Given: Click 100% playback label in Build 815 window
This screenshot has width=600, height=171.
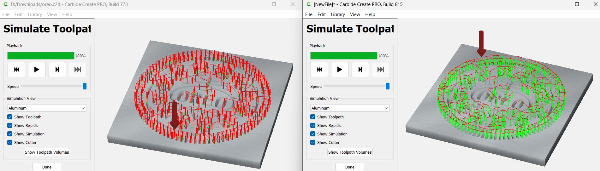Looking at the screenshot, I should 383,56.
